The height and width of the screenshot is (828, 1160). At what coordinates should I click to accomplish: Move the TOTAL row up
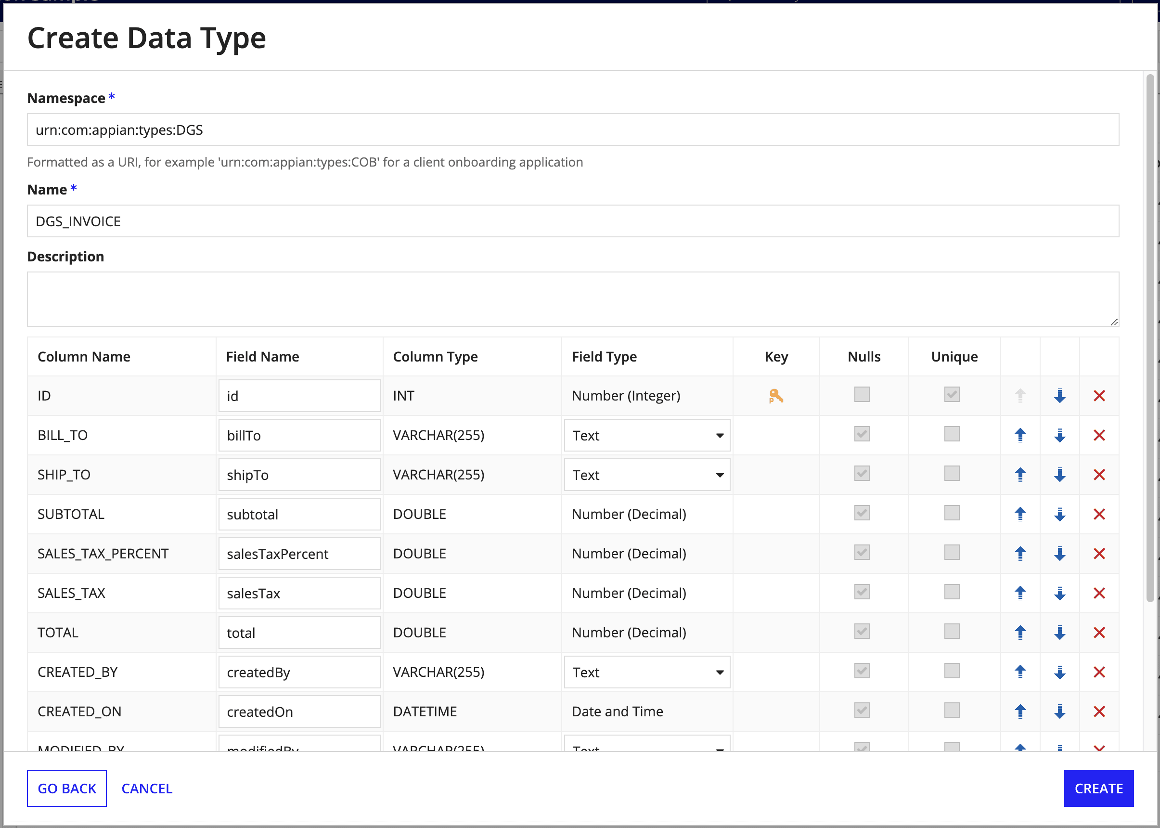click(x=1020, y=632)
